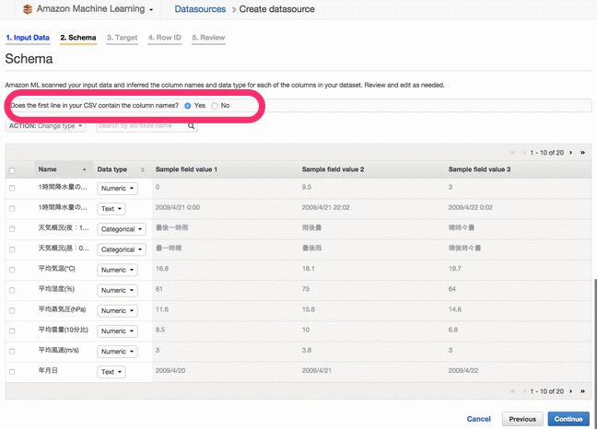Open data type dropdown for 年月日
This screenshot has height=429, width=597.
111,372
